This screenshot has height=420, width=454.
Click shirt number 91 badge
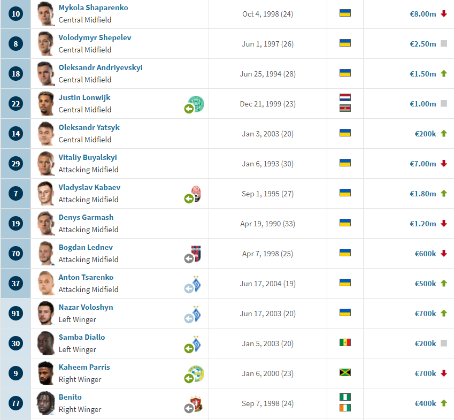coord(16,314)
